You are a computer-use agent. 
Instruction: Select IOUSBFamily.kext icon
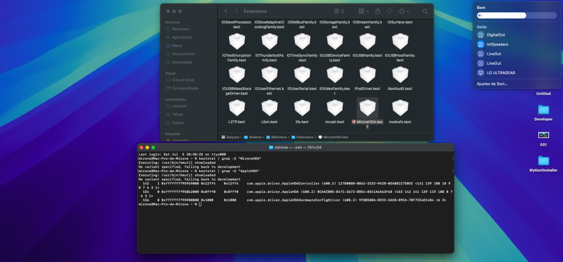[x=367, y=41]
